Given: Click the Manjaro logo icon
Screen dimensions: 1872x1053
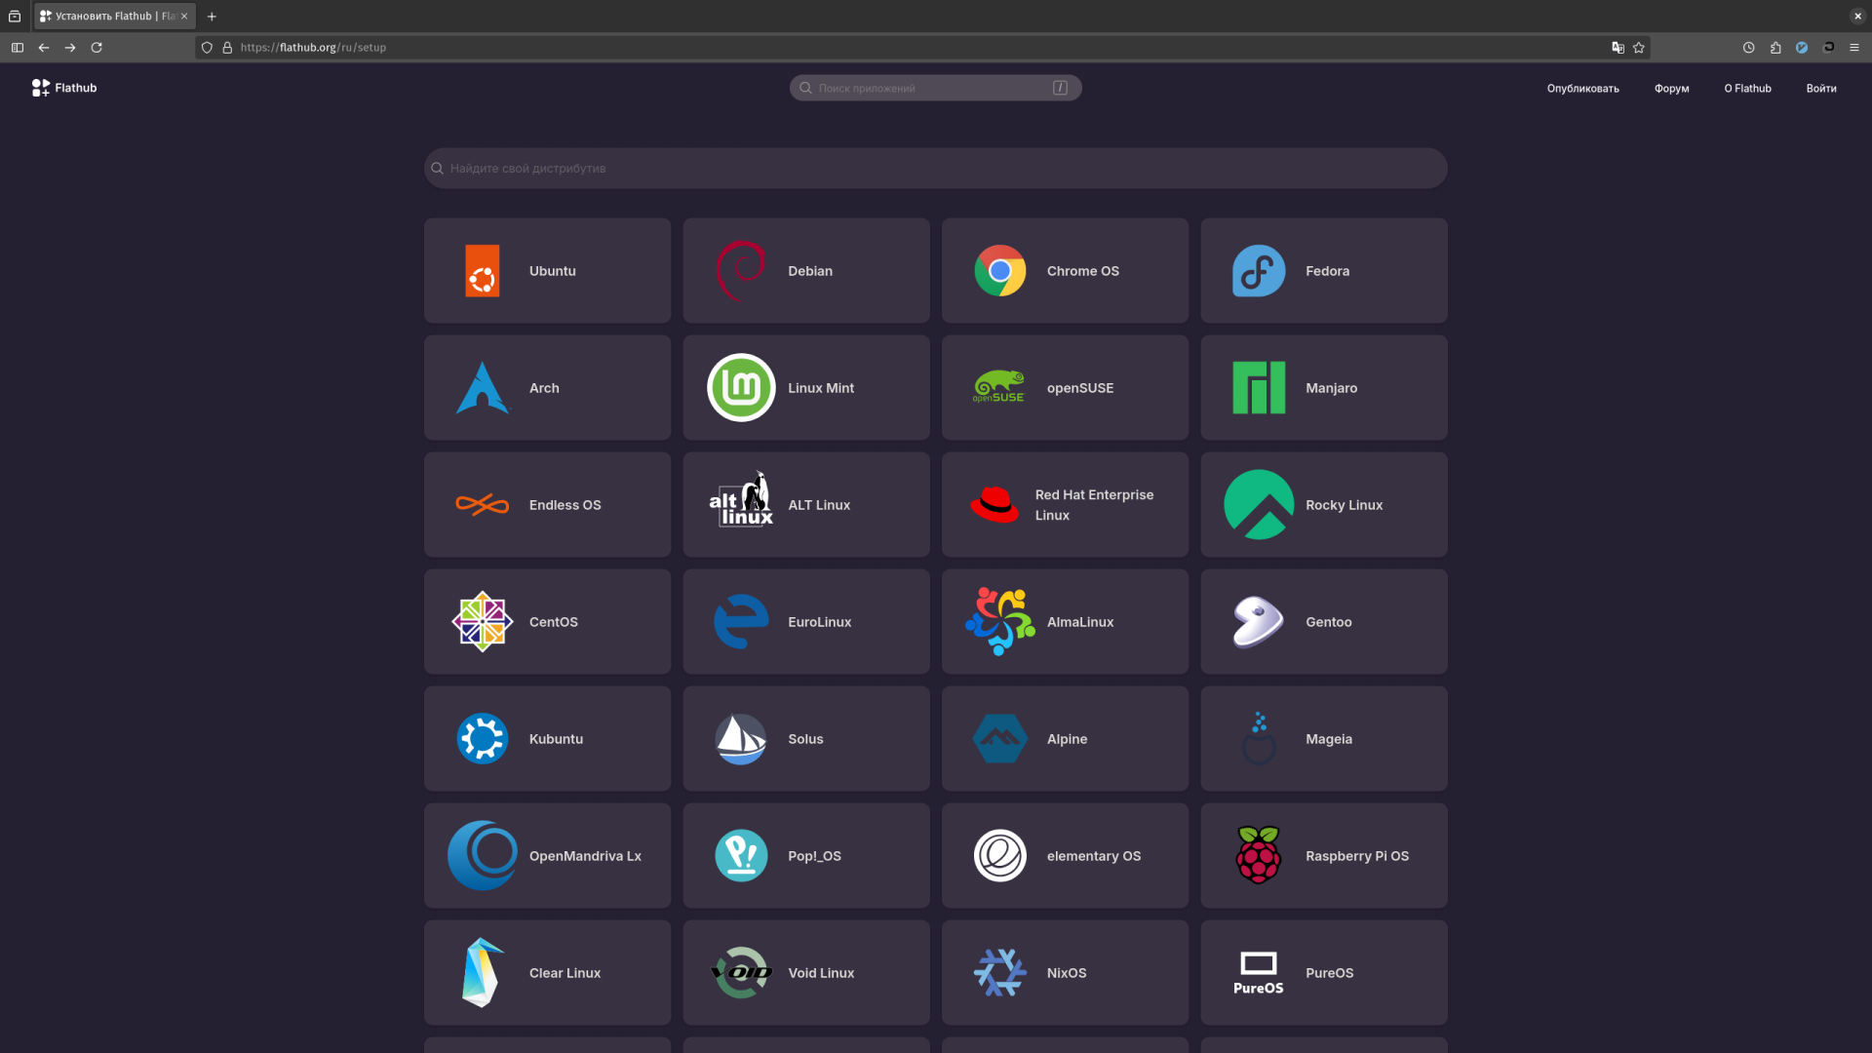Looking at the screenshot, I should tap(1259, 388).
